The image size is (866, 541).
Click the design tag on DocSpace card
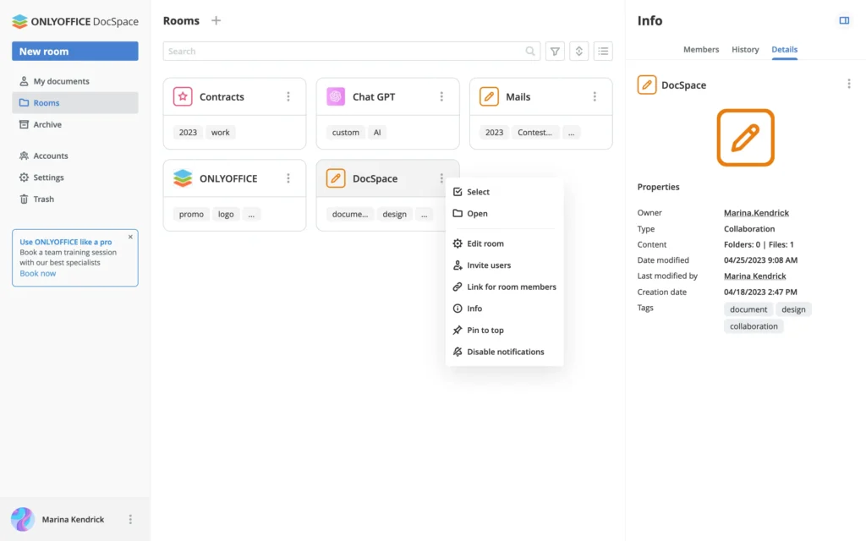pyautogui.click(x=394, y=214)
